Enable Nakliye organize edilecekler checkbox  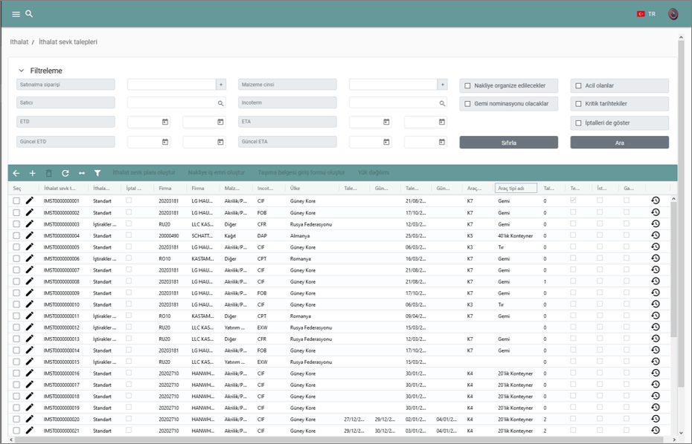tap(468, 86)
